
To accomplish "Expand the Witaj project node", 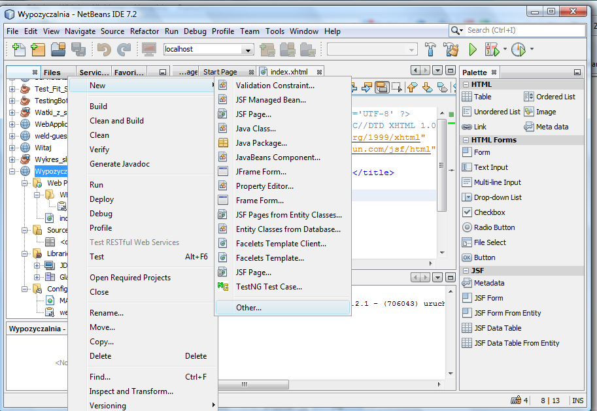I will 12,148.
